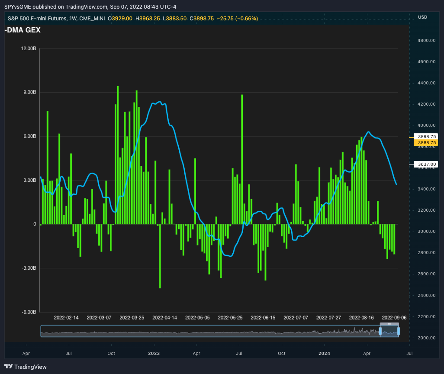The image size is (444, 374).
Task: Click the 2400.00 price axis label
Action: coord(426,296)
